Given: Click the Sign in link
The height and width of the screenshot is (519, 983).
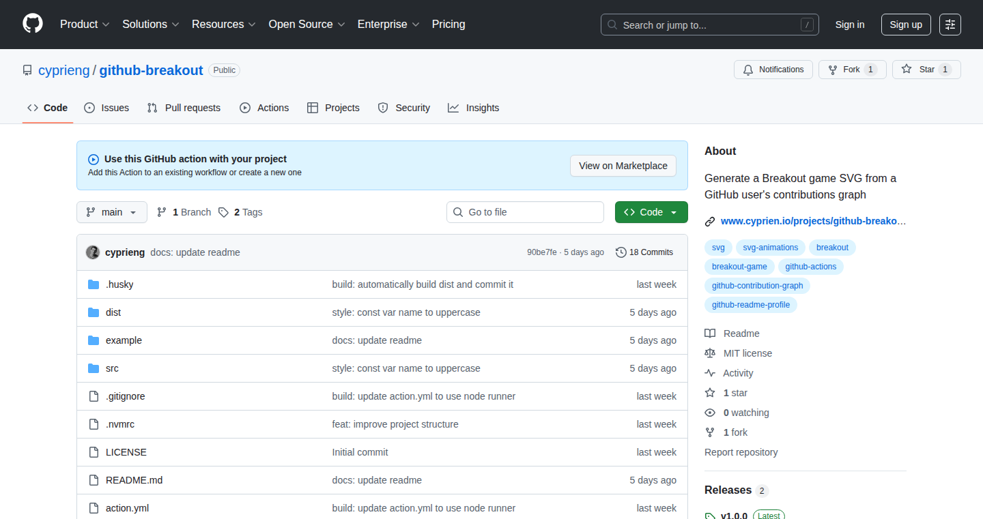Looking at the screenshot, I should [x=850, y=25].
